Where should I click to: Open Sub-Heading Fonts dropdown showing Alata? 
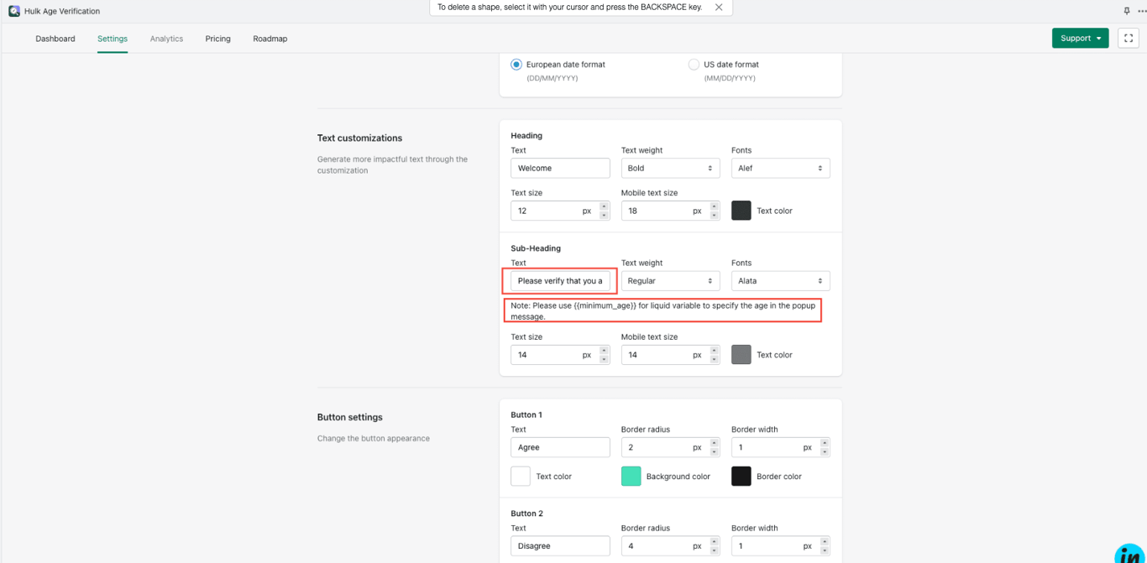tap(780, 281)
